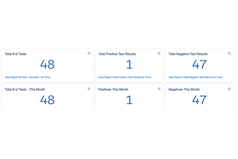The image size is (238, 159).
Task: Click the 1 value in Positives This Month
Action: pos(129,100)
